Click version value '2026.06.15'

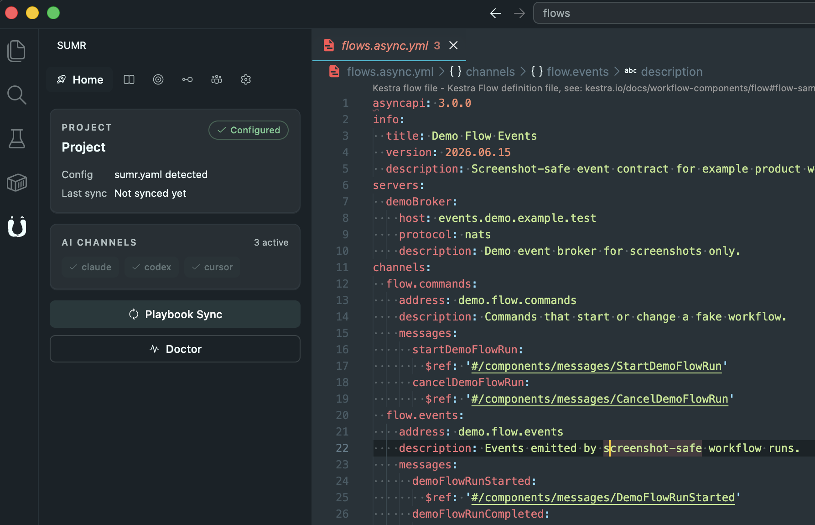[478, 152]
